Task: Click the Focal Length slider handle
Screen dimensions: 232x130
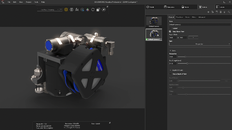Action: point(187,63)
